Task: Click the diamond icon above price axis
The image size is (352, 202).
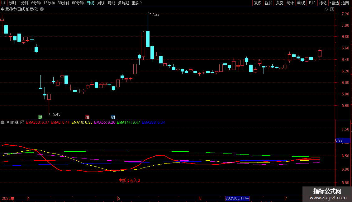Action: pyautogui.click(x=326, y=9)
